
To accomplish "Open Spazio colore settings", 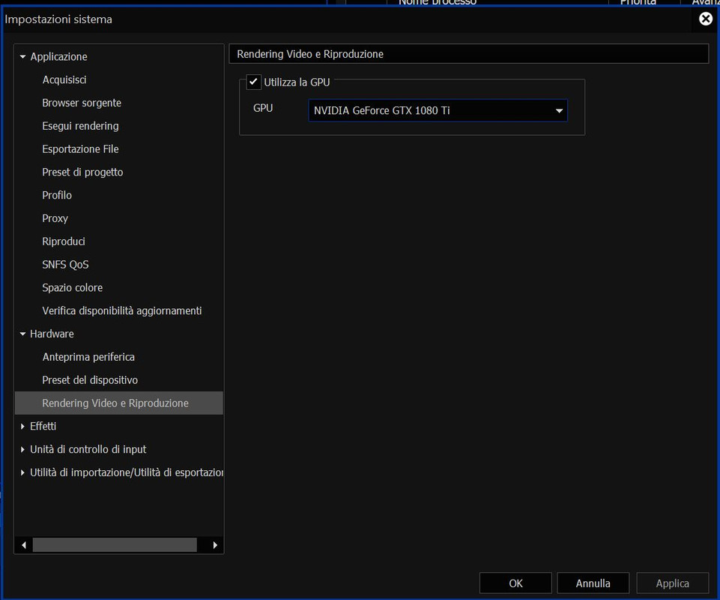I will (73, 288).
